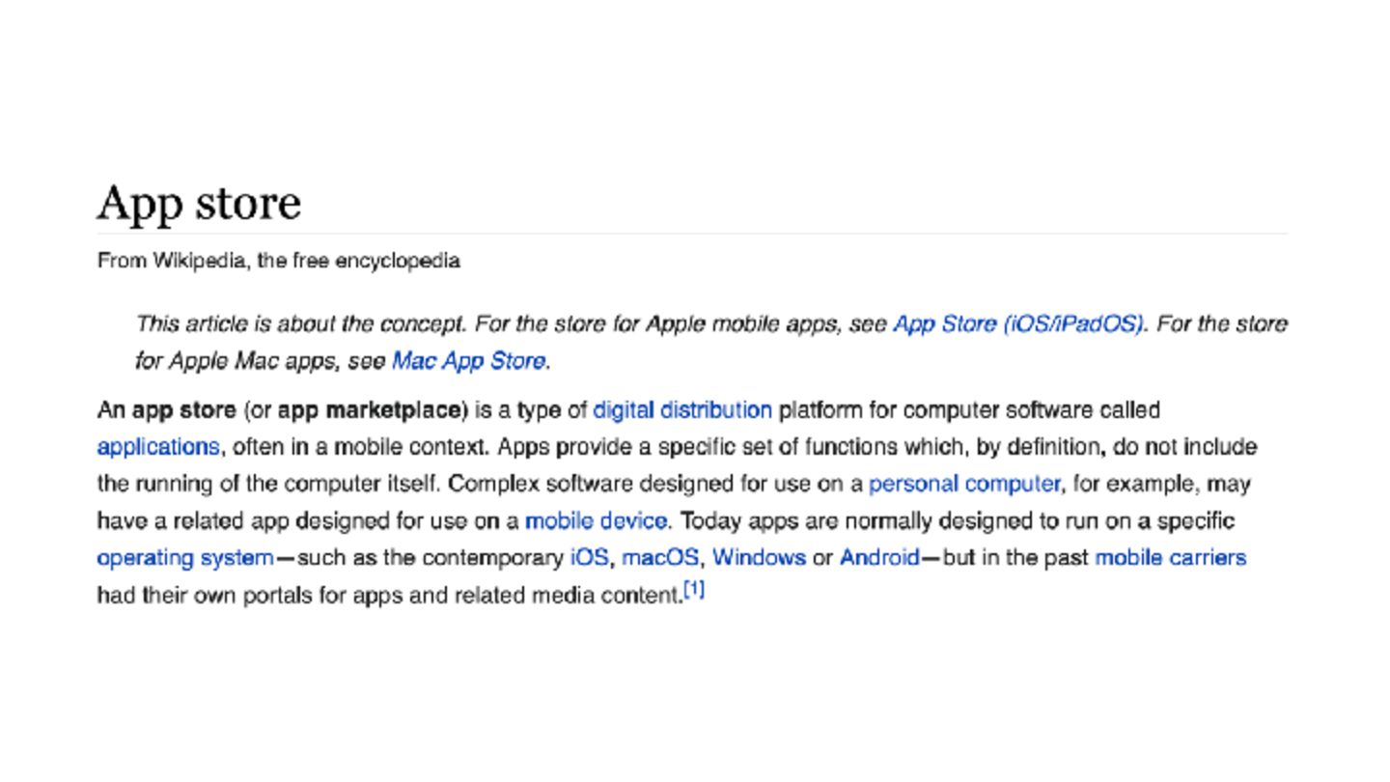Click the bold "app marketplace" term
The height and width of the screenshot is (782, 1390).
(x=370, y=410)
